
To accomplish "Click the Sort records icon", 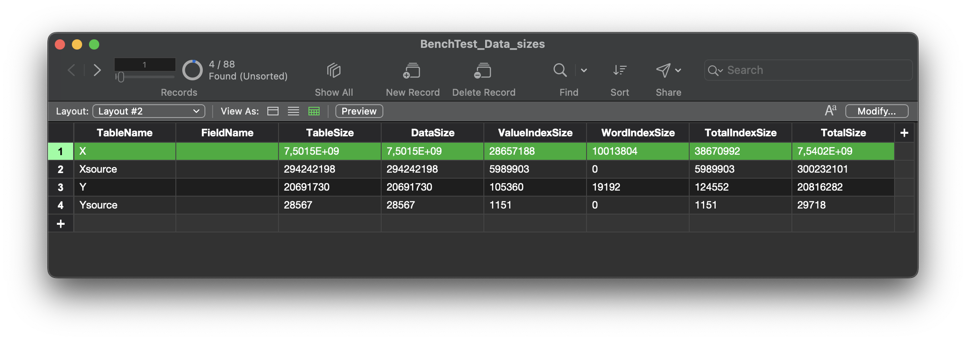I will tap(619, 70).
